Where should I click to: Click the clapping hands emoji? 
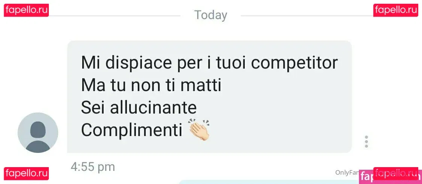click(x=199, y=130)
